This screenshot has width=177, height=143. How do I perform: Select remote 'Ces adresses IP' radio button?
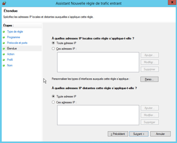pos(53,102)
